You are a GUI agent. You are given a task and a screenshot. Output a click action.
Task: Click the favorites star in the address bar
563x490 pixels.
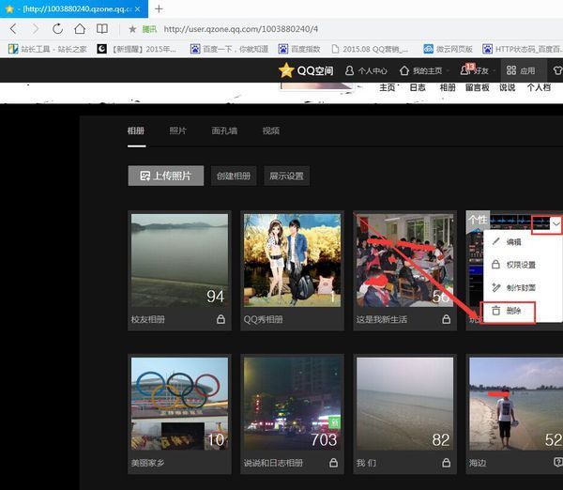pos(132,29)
